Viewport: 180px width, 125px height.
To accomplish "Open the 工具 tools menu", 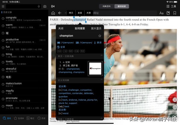I will (173, 6).
